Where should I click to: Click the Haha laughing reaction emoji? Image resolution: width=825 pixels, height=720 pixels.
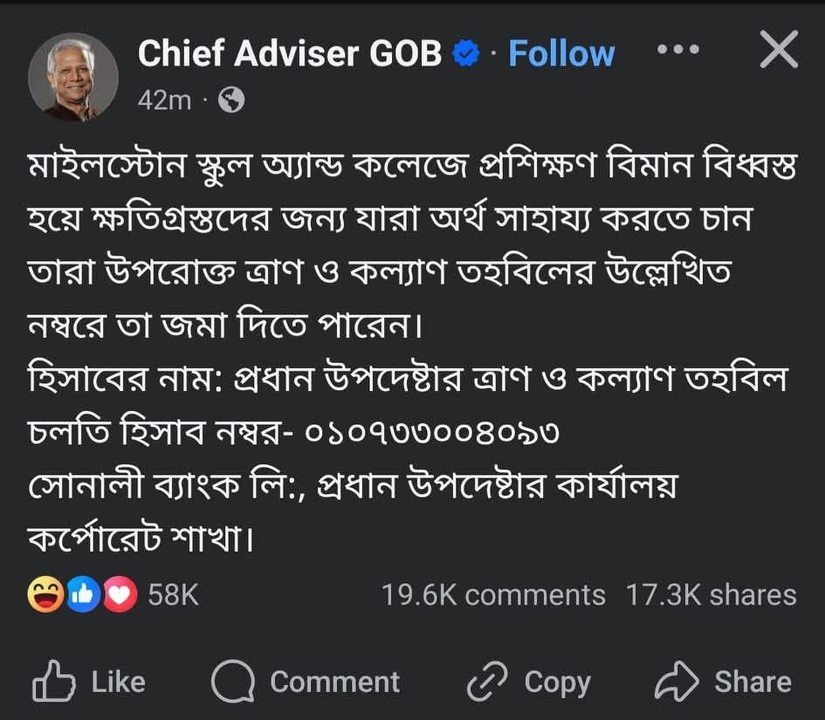click(x=45, y=595)
